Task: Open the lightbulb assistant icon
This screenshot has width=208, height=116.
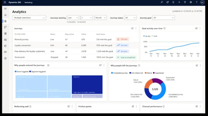Action: (173, 2)
